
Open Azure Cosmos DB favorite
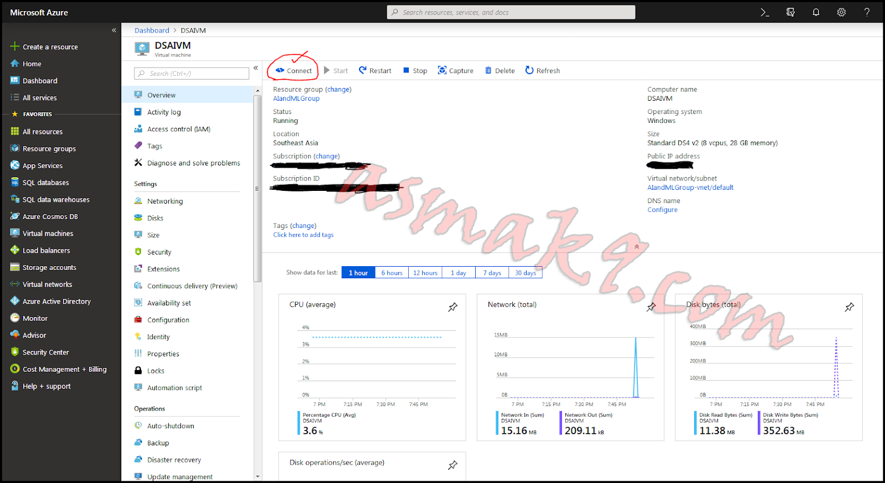[x=44, y=217]
